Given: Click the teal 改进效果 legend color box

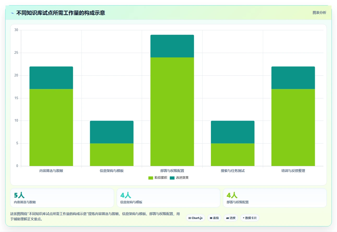Looking at the screenshot, I should point(172,178).
